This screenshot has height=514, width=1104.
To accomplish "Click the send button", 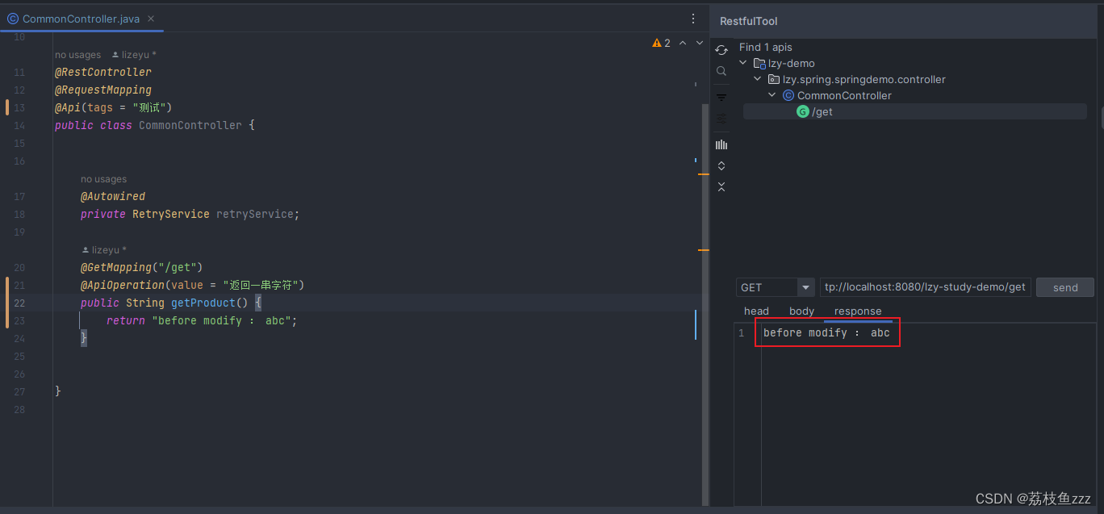I will [x=1065, y=287].
